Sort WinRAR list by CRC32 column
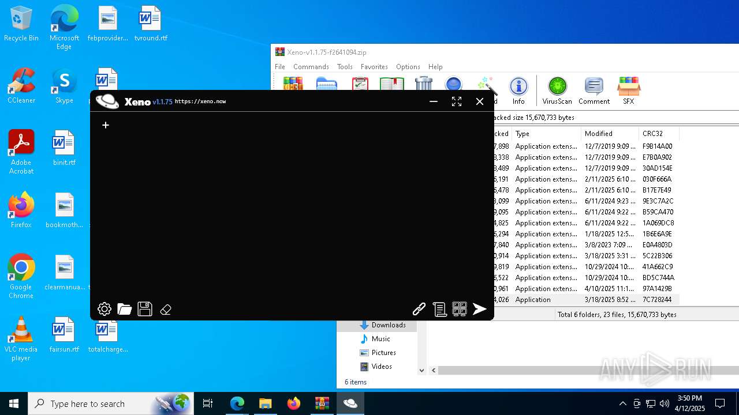The image size is (739, 415). [659, 134]
